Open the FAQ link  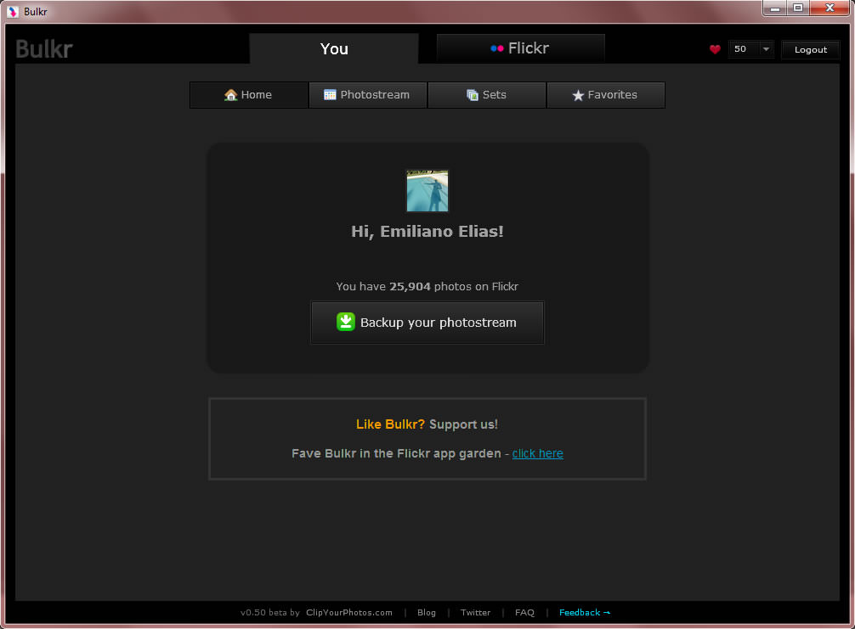click(x=524, y=612)
